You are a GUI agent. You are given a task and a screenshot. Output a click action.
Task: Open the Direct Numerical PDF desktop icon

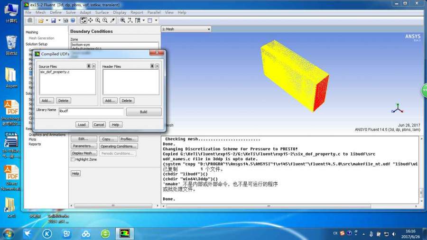(11, 178)
